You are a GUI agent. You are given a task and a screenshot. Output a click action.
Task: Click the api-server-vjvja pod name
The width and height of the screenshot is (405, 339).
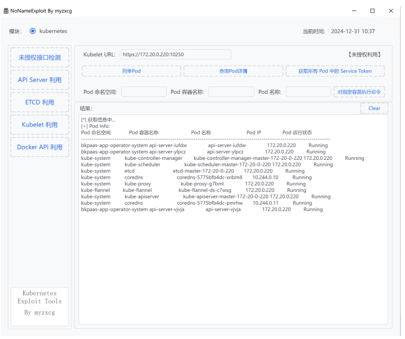point(224,209)
